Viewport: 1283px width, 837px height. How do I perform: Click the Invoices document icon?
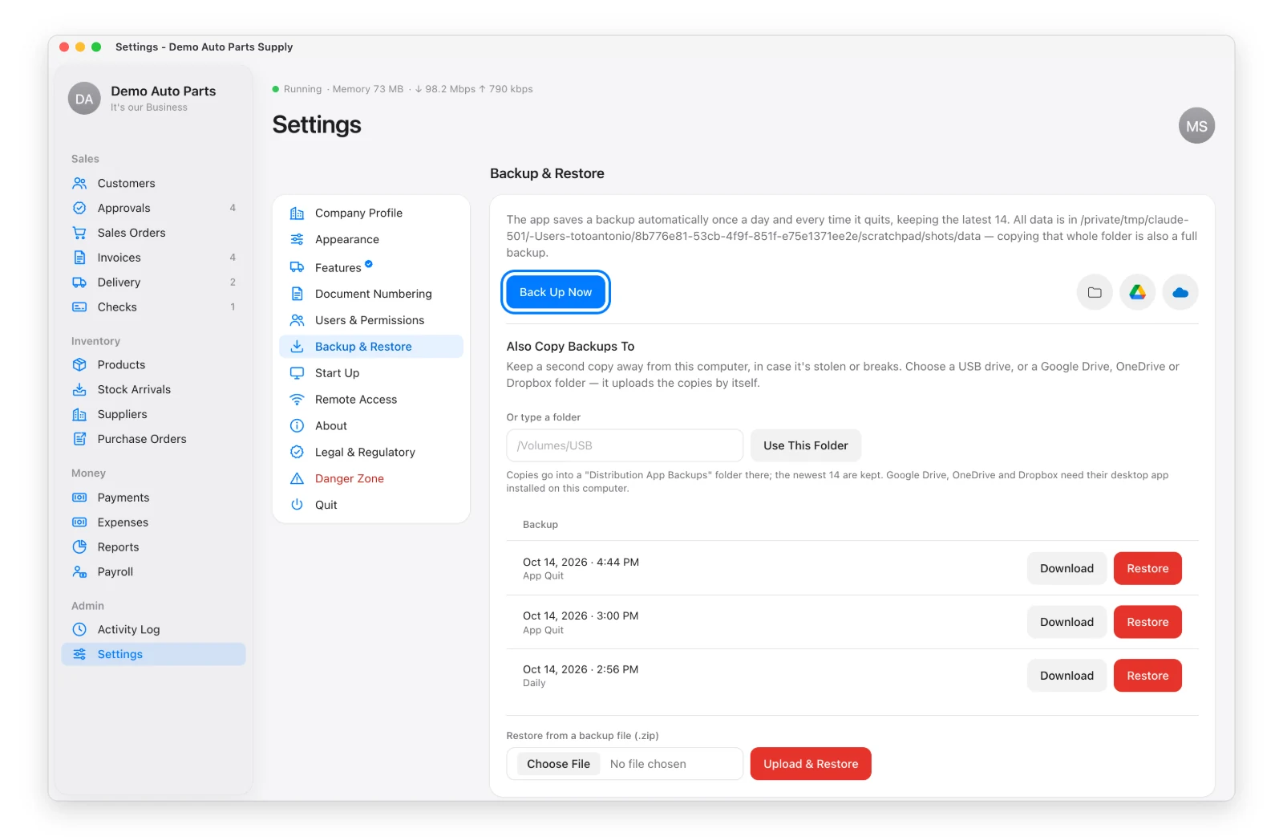[79, 258]
